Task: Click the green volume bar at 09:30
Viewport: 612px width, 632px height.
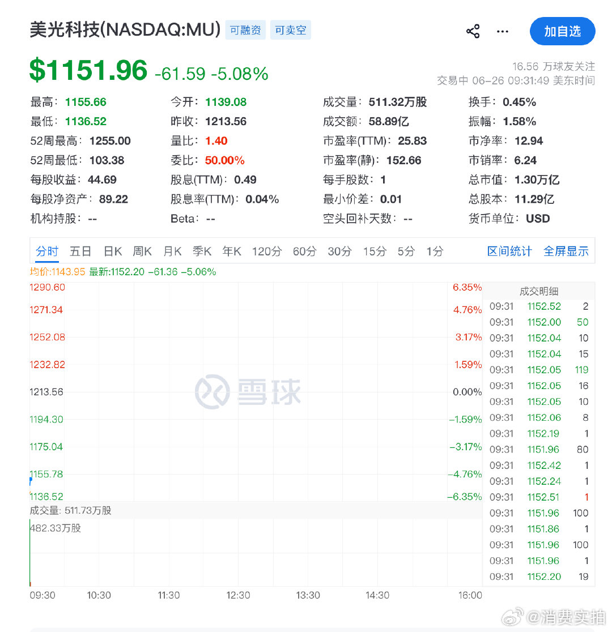Action: tap(30, 552)
